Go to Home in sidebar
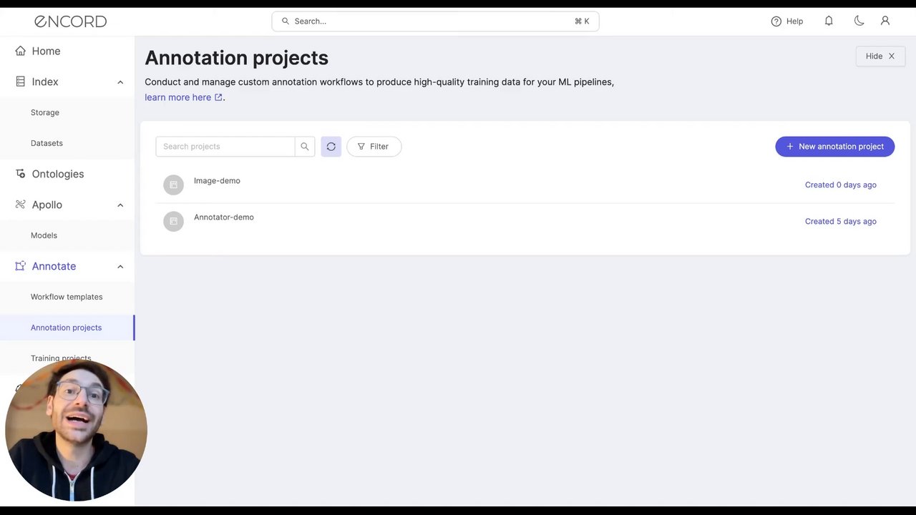 click(x=46, y=51)
